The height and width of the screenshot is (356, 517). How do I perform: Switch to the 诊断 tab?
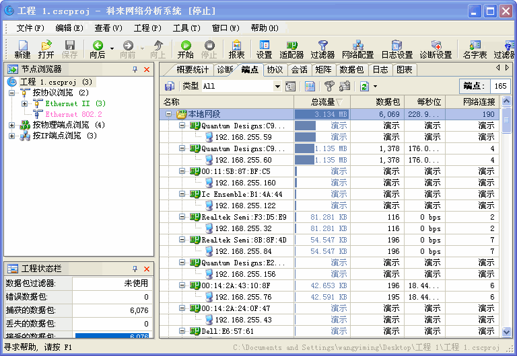click(x=225, y=70)
